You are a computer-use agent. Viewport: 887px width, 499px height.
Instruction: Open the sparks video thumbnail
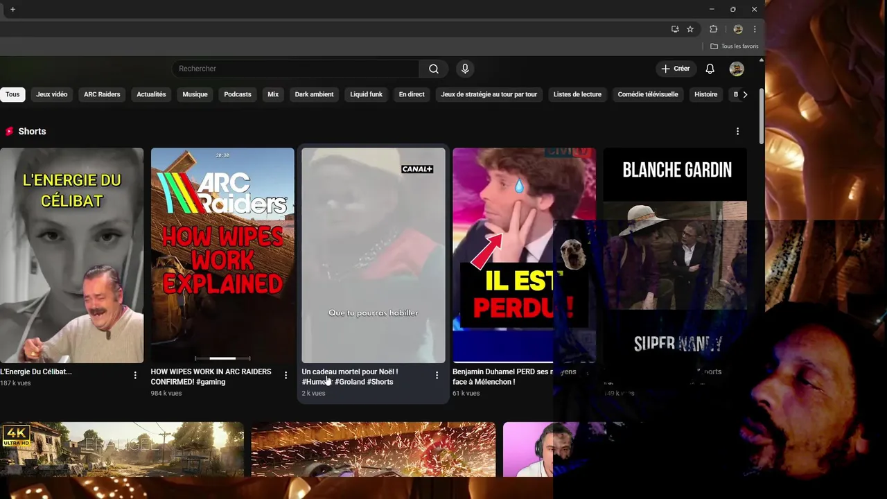pyautogui.click(x=374, y=449)
